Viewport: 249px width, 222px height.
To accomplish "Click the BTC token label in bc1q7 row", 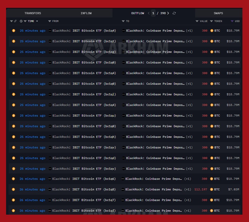I will pos(217,200).
